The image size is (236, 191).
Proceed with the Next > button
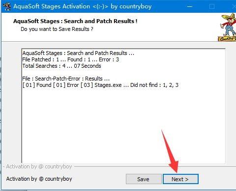pos(180,179)
